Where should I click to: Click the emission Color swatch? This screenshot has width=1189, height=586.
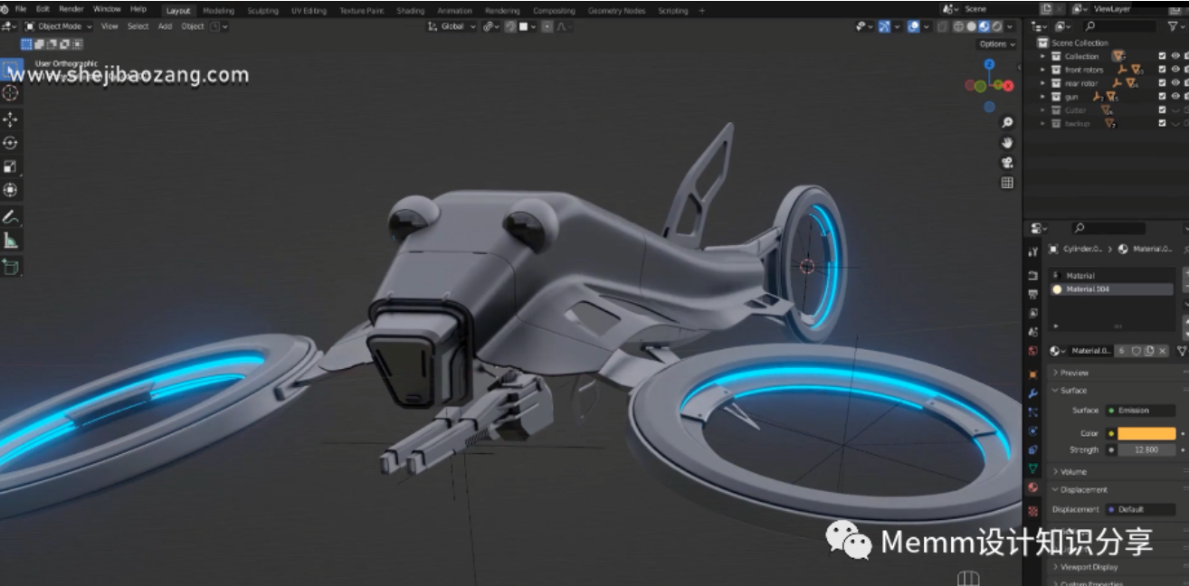point(1146,433)
